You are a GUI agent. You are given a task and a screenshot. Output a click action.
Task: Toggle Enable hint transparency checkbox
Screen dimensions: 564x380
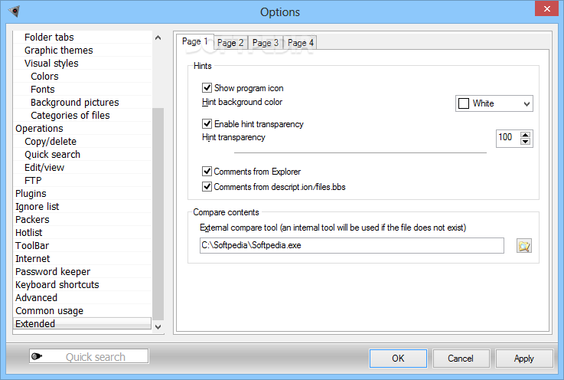pos(207,124)
